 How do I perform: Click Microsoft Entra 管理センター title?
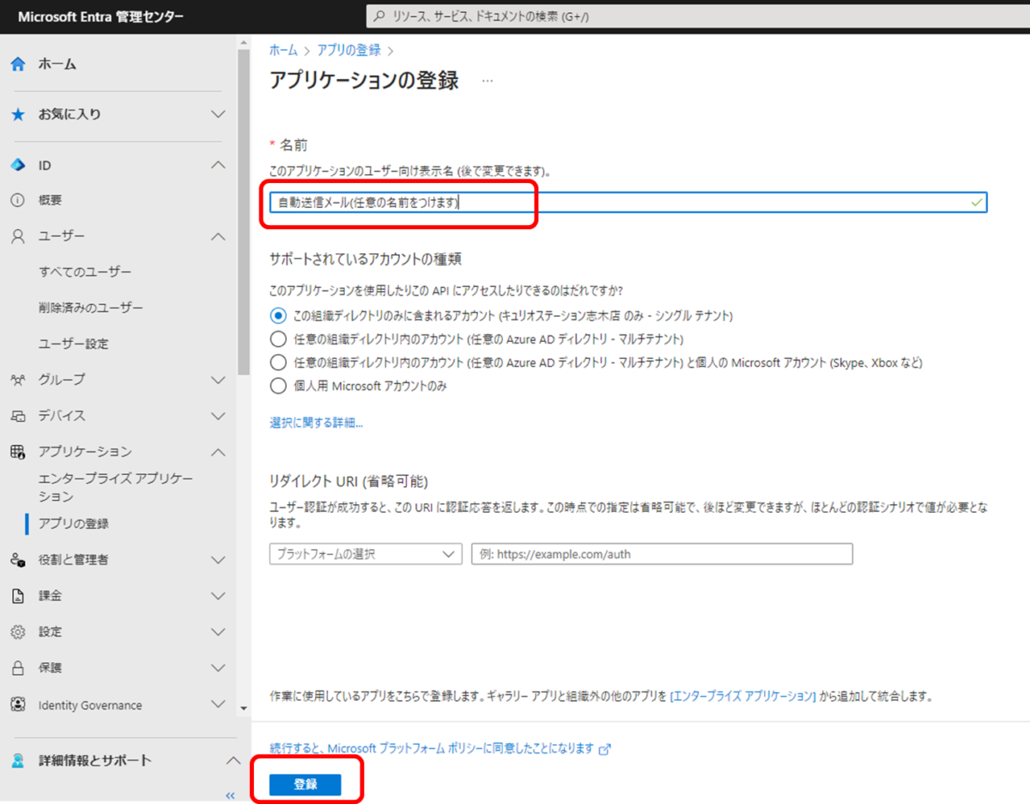(100, 17)
